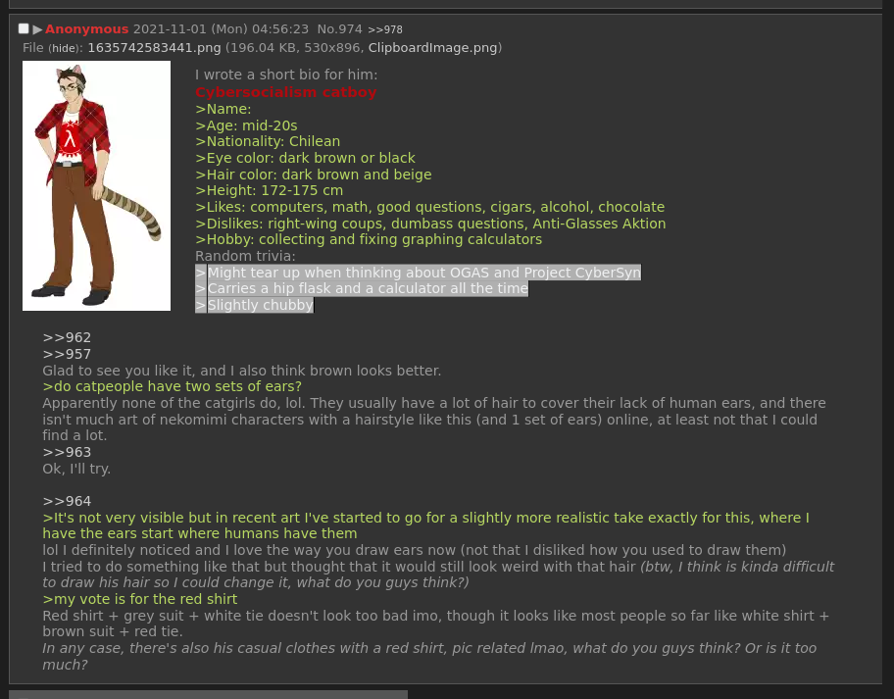Hide the attached file via (hide)
This screenshot has height=699, width=894.
pyautogui.click(x=65, y=48)
